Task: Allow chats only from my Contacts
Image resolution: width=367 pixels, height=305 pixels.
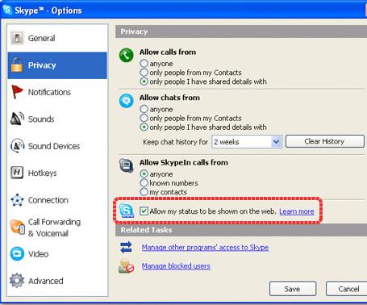Action: (144, 118)
